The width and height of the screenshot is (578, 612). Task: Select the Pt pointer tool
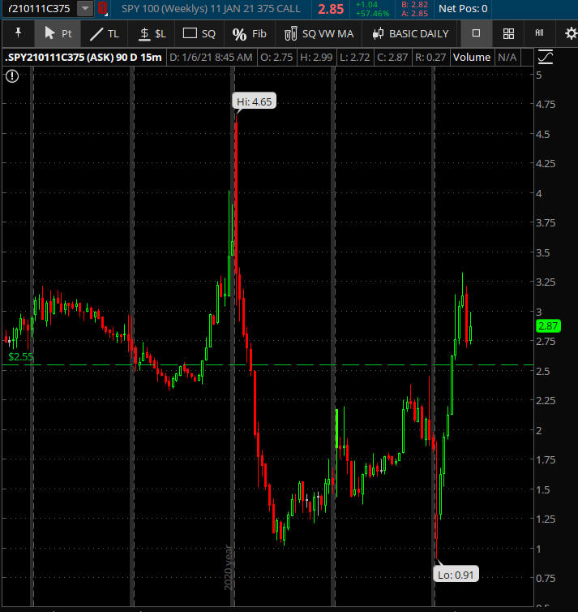pyautogui.click(x=58, y=33)
